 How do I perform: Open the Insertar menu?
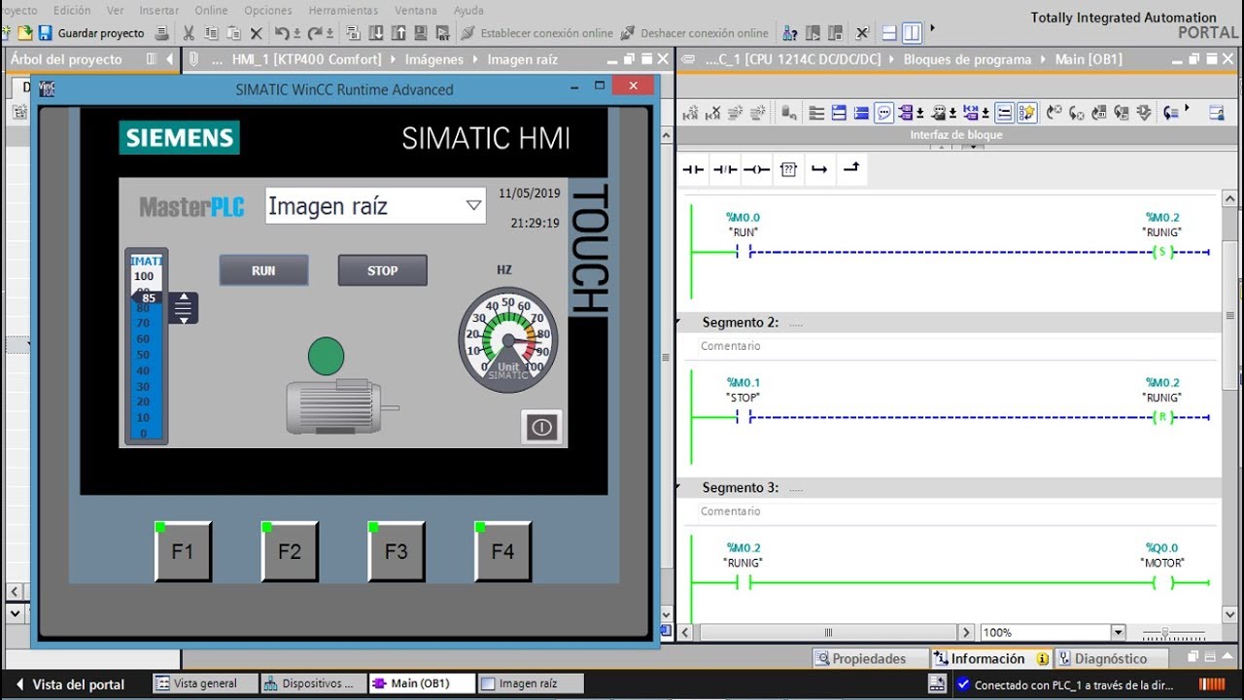point(158,10)
